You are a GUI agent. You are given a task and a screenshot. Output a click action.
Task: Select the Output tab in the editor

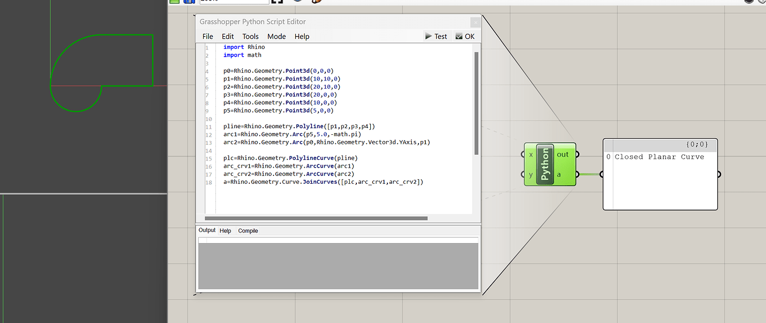click(206, 230)
